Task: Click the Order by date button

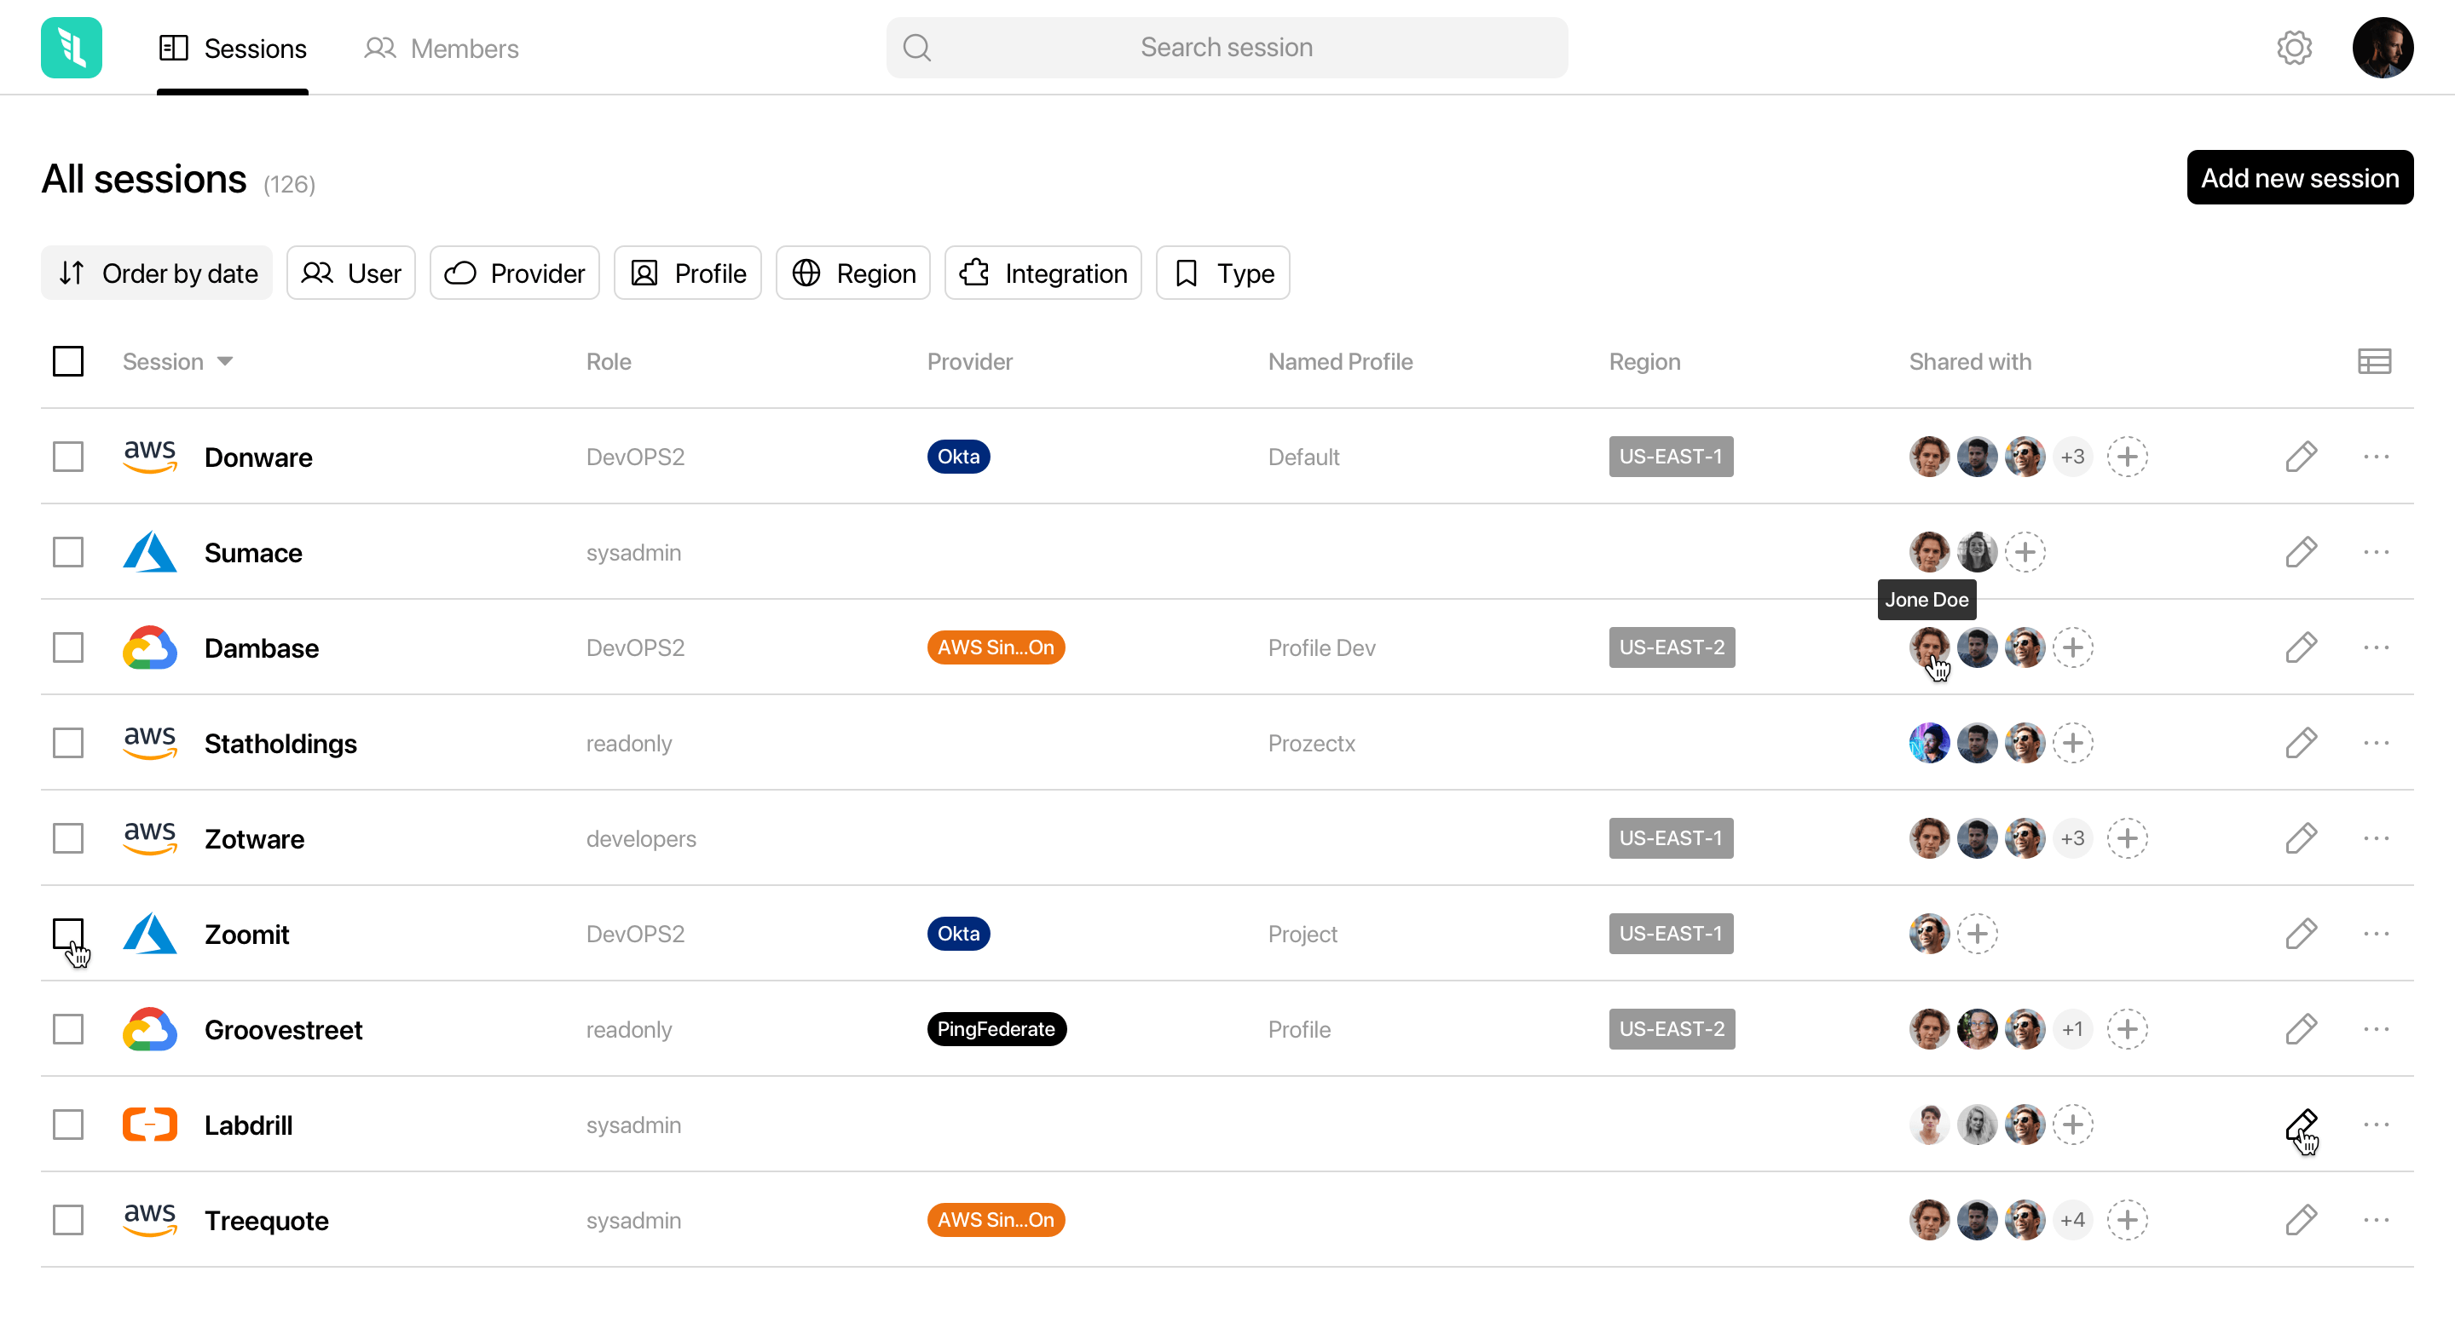Action: [x=156, y=273]
